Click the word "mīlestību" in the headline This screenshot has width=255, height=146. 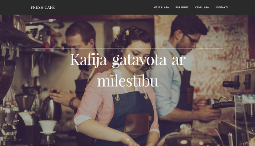pos(127,81)
